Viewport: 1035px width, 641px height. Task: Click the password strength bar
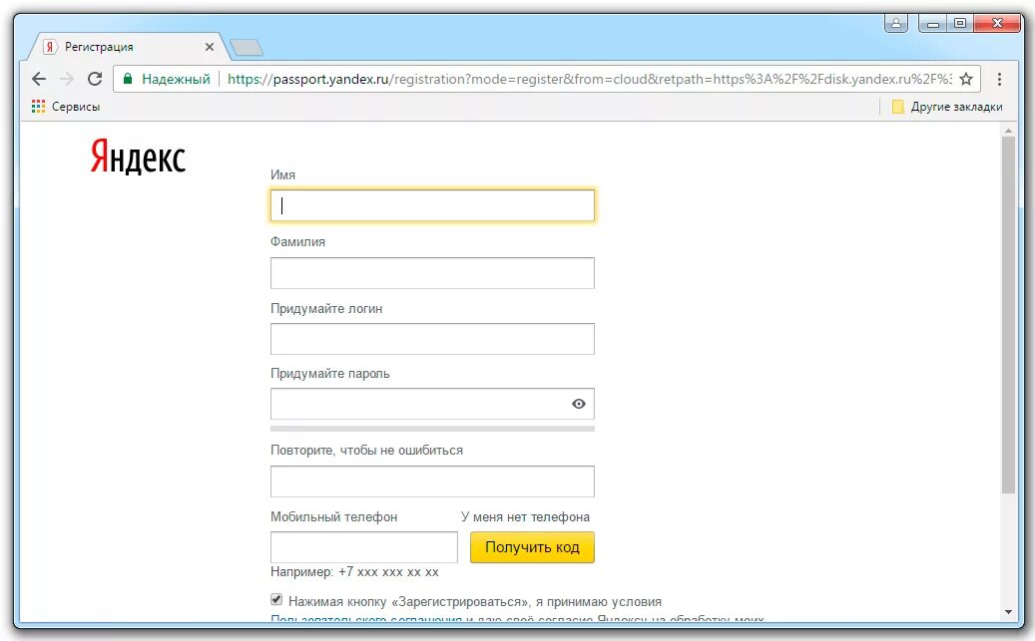click(432, 429)
